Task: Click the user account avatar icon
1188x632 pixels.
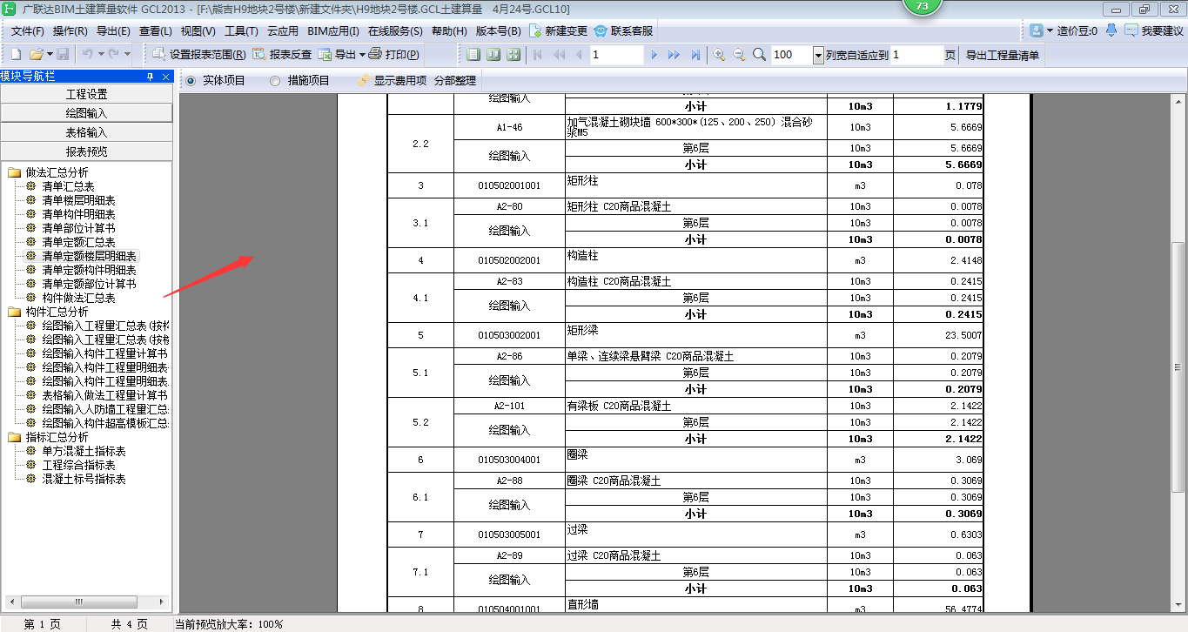Action: pyautogui.click(x=1037, y=30)
